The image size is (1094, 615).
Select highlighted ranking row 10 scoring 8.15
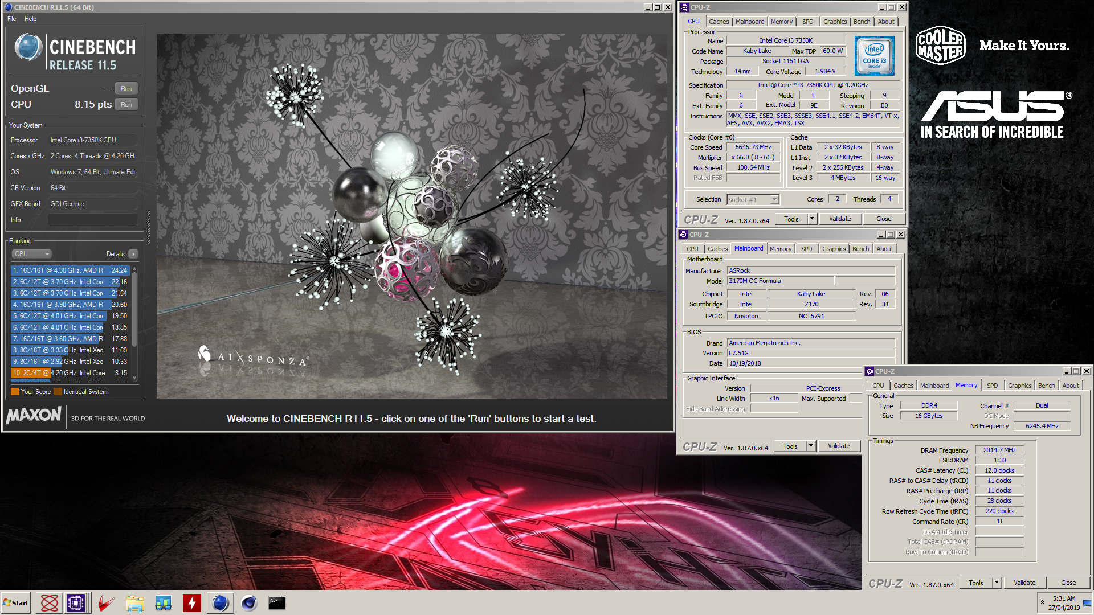point(70,373)
